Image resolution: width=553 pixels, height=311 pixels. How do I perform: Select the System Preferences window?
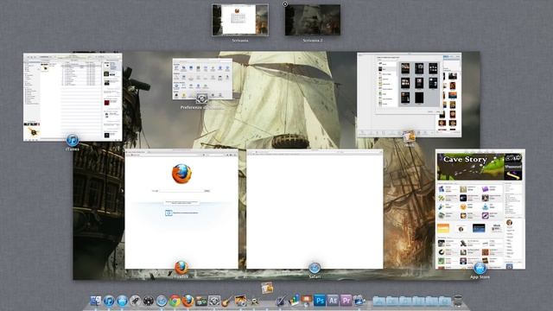pyautogui.click(x=202, y=79)
